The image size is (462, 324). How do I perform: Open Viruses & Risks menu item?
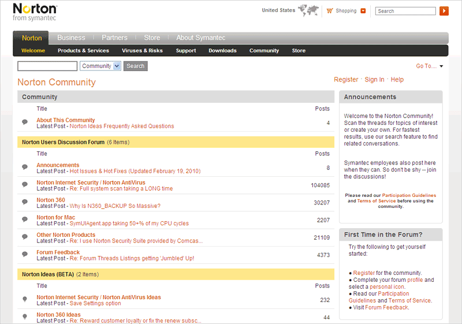[142, 51]
